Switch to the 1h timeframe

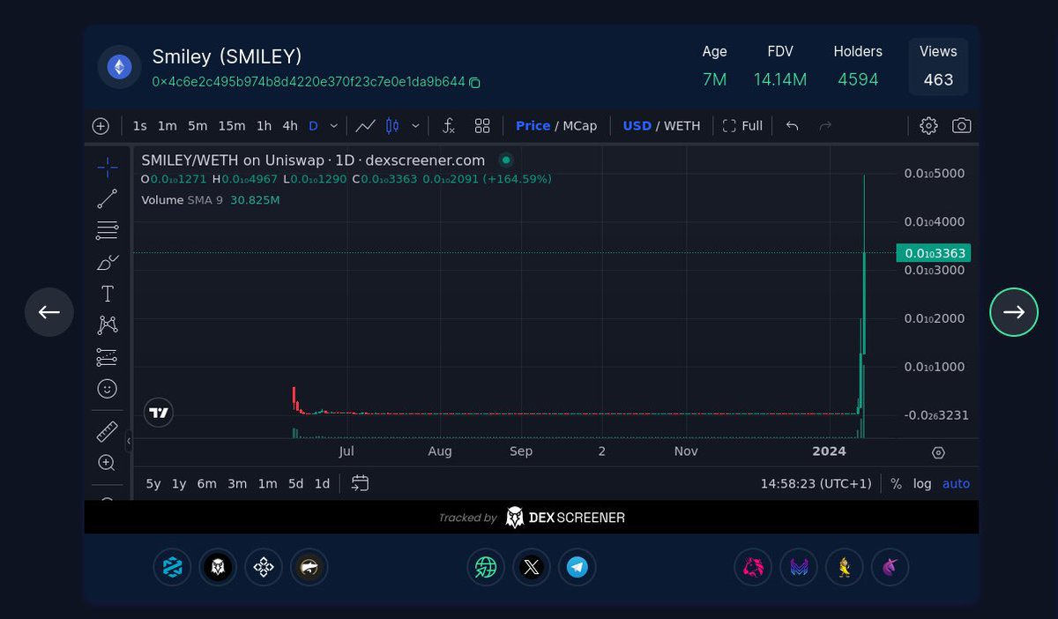(x=264, y=126)
